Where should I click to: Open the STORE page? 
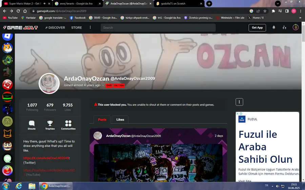pos(77,28)
